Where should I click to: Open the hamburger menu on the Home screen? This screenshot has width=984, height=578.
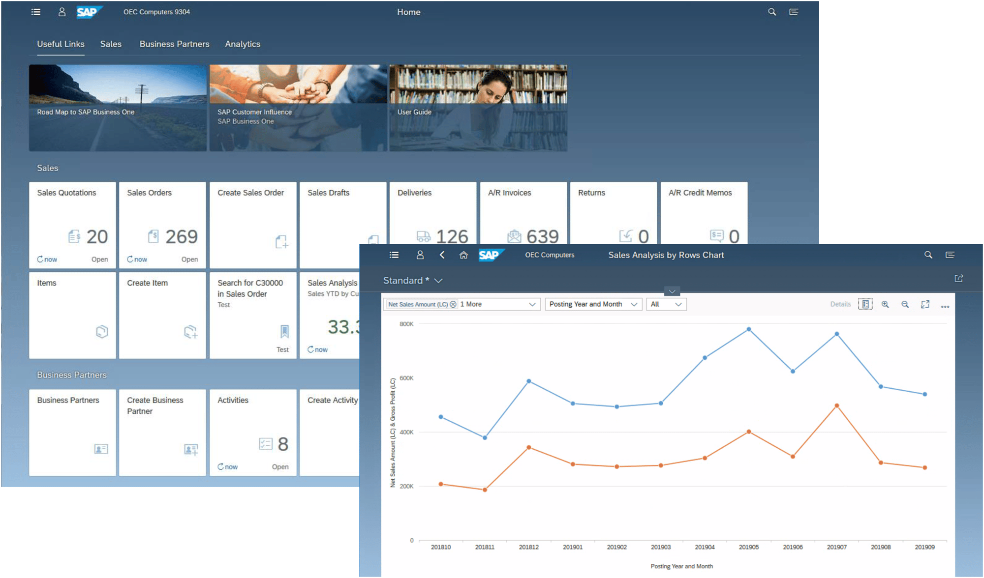tap(35, 12)
